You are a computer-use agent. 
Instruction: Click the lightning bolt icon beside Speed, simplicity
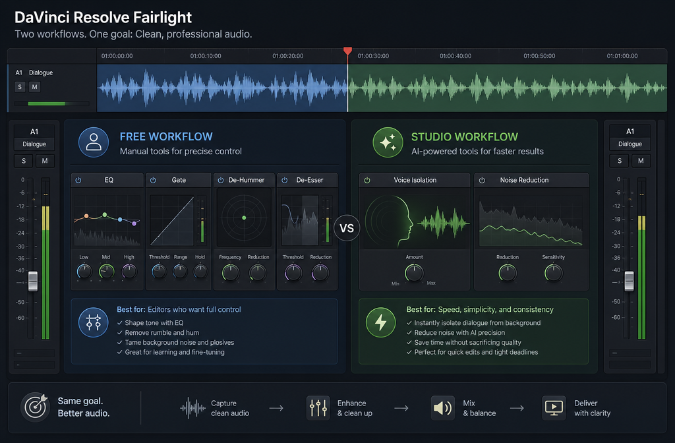pos(380,322)
